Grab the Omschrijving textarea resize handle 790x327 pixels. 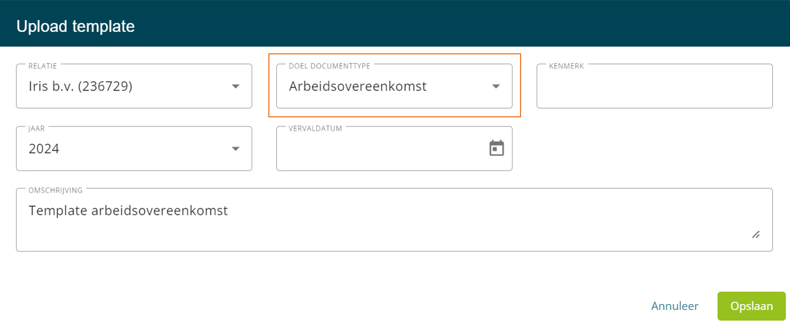(756, 235)
